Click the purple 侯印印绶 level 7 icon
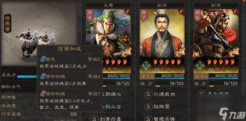Viewport: 246px width, 121px height. [43, 94]
